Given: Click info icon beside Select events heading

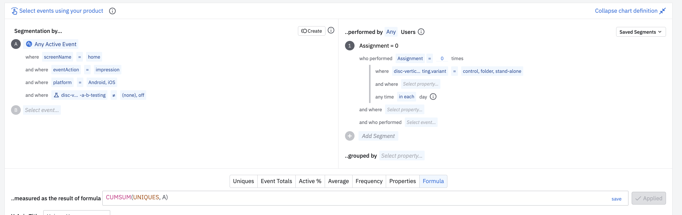Looking at the screenshot, I should click(x=112, y=11).
